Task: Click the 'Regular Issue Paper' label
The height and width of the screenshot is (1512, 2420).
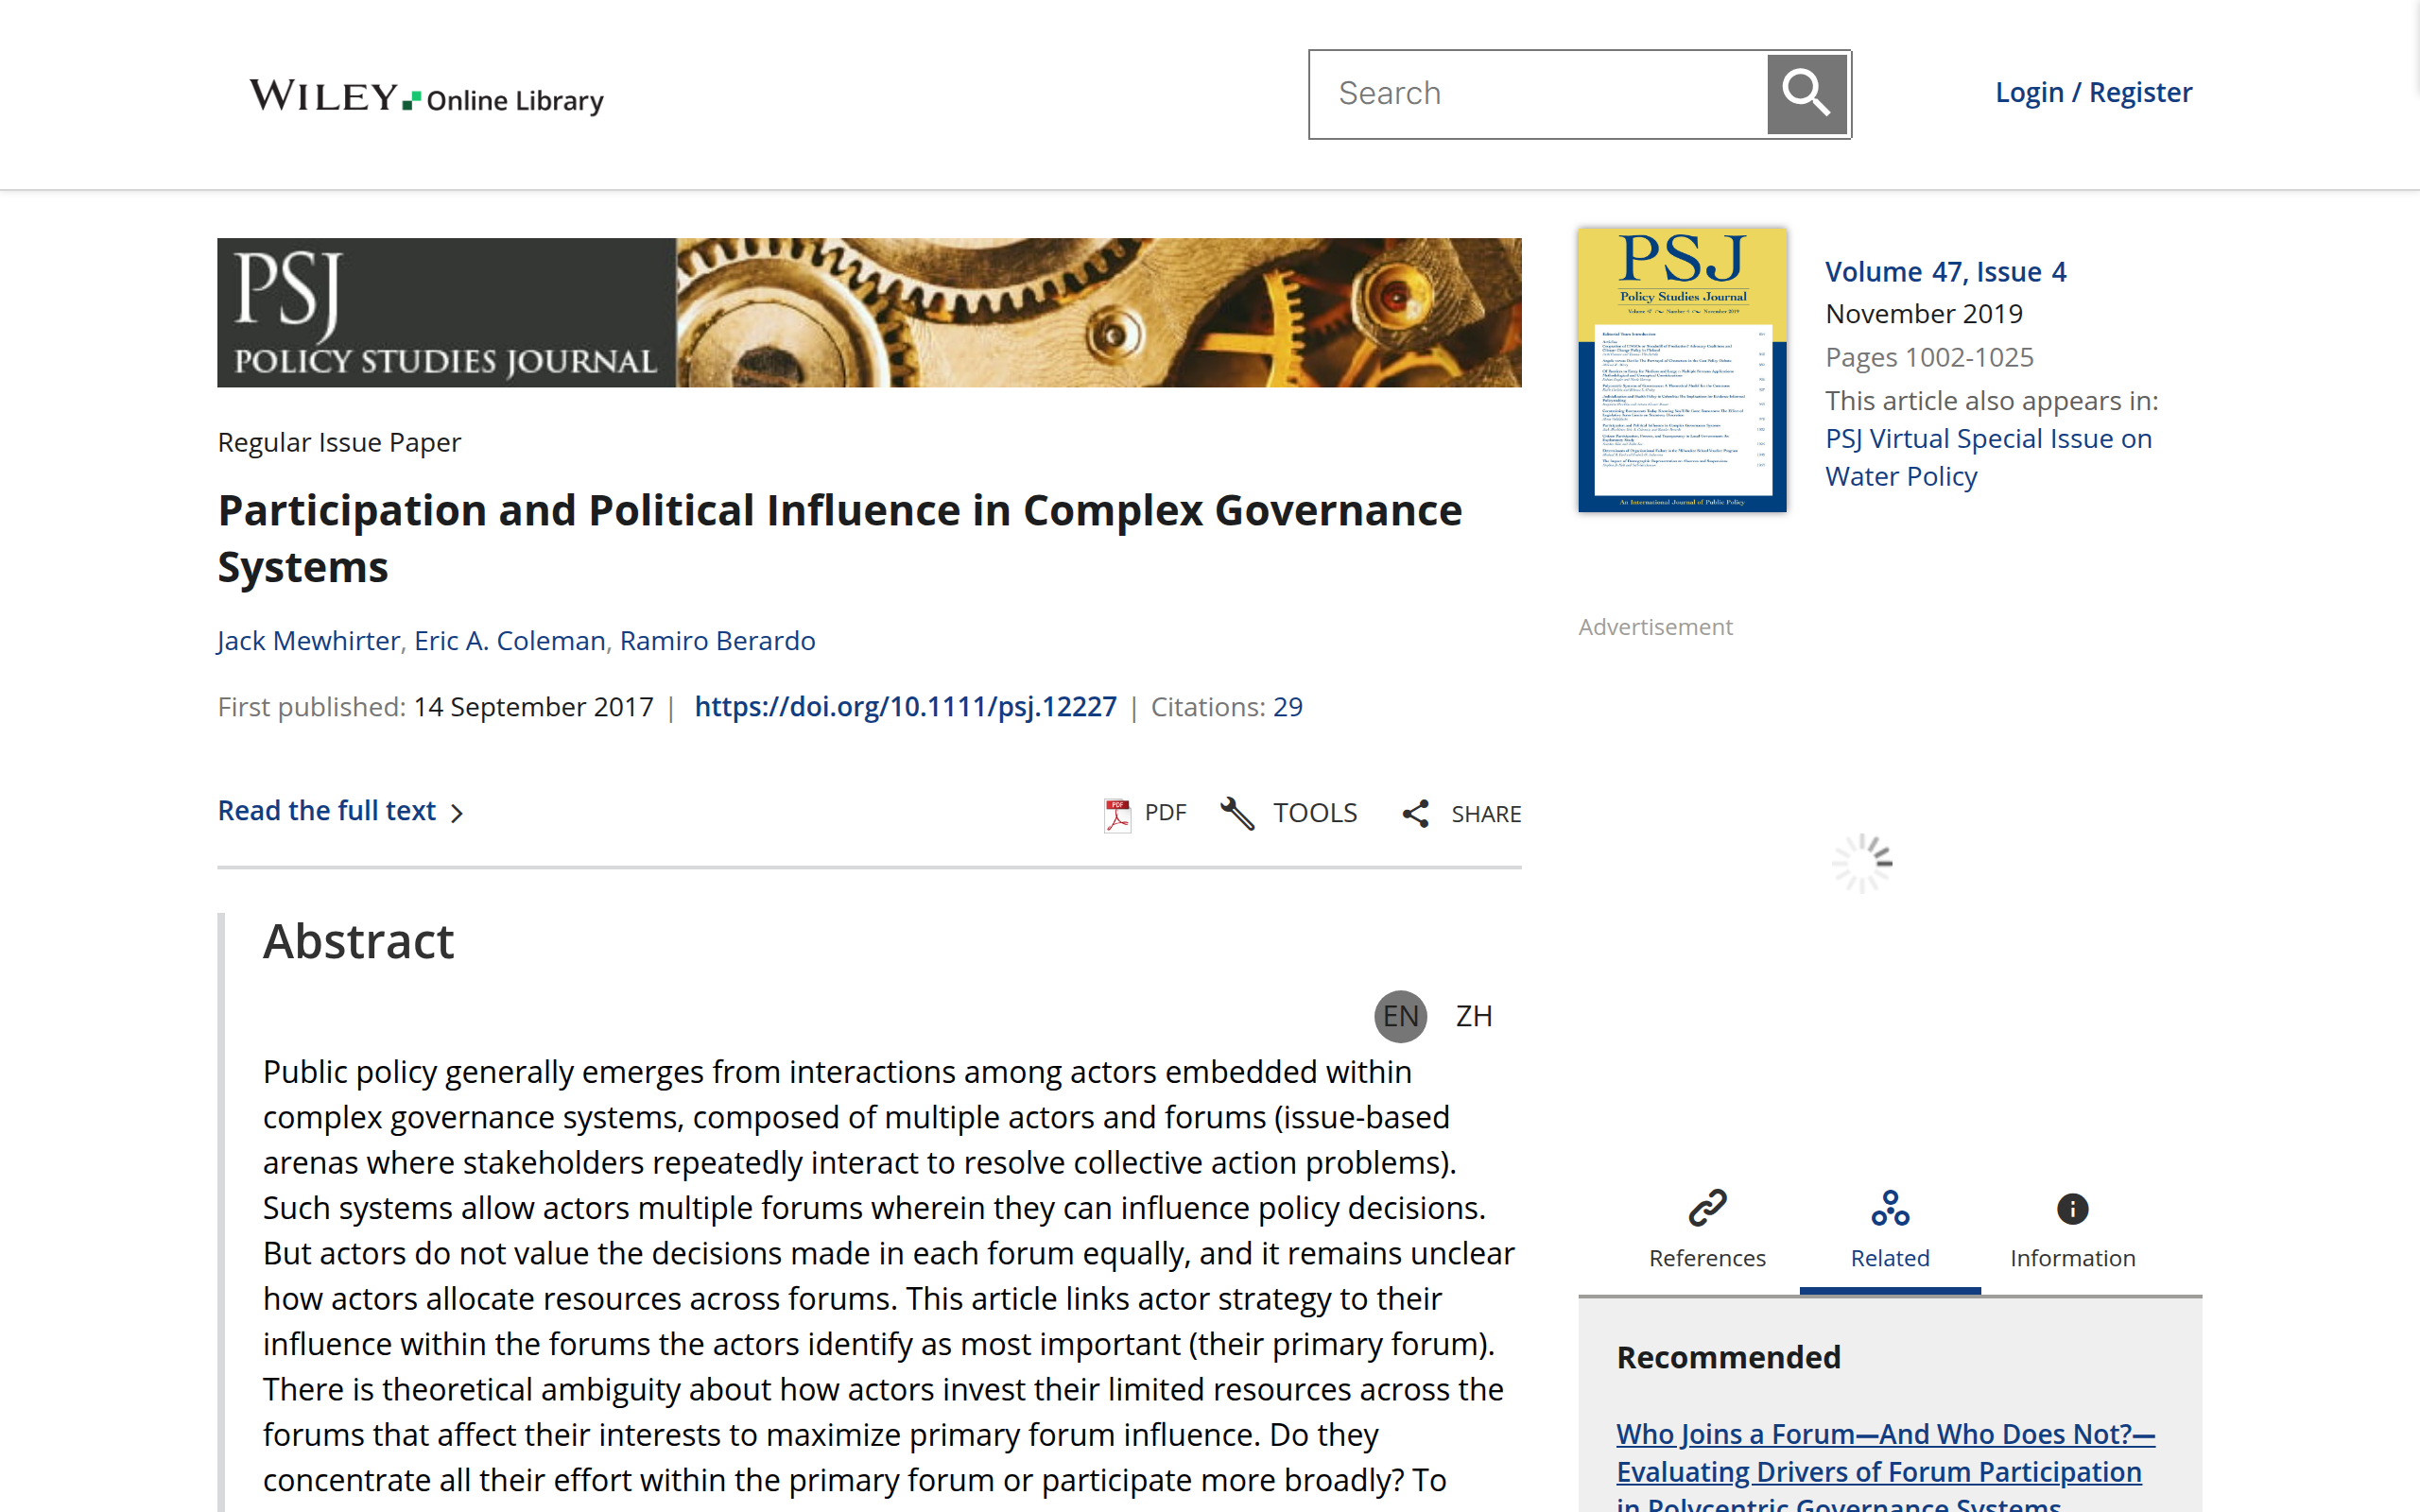Action: tap(339, 442)
